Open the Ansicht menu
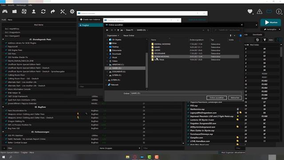 [11, 5]
